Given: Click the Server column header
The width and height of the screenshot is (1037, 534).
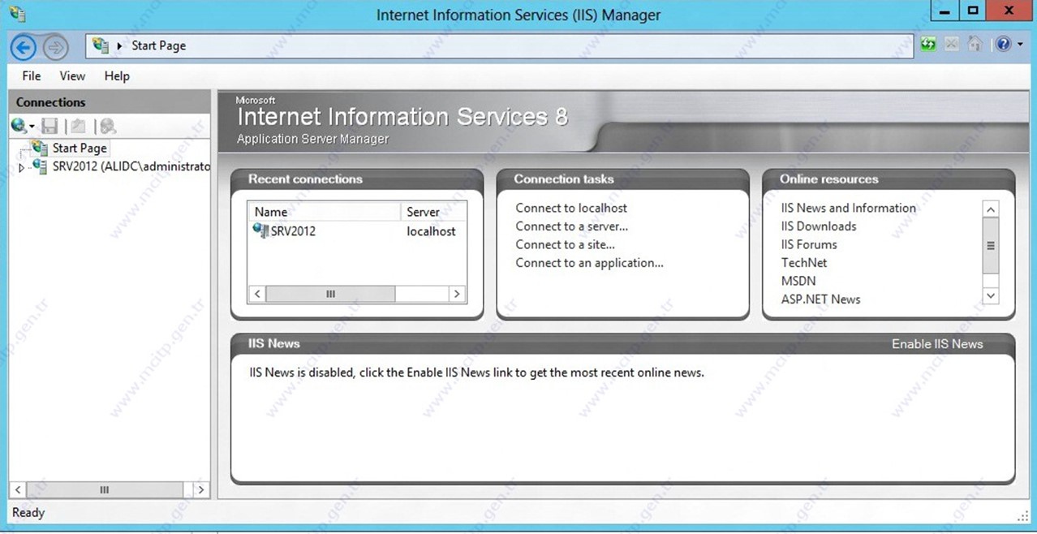Looking at the screenshot, I should (x=434, y=212).
